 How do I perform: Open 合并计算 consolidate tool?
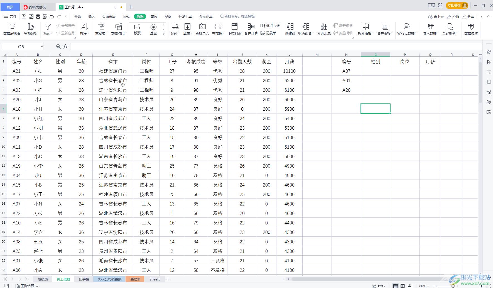251,29
